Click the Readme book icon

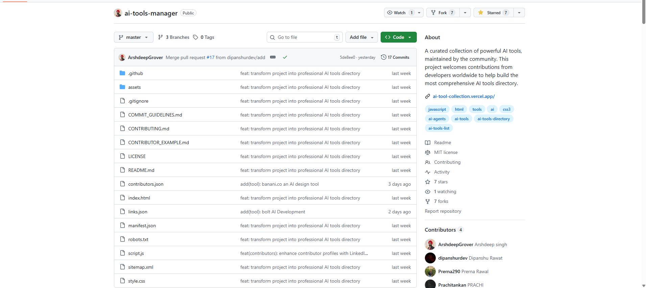pos(428,142)
